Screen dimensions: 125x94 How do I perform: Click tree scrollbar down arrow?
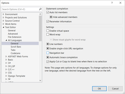(40, 80)
